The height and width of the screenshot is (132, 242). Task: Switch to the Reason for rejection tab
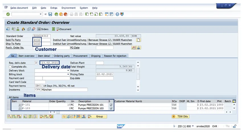[115, 56]
